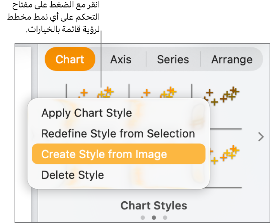Screen dimensions: 270x223
Task: Click Apply Chart Style in context menu
Action: click(87, 113)
